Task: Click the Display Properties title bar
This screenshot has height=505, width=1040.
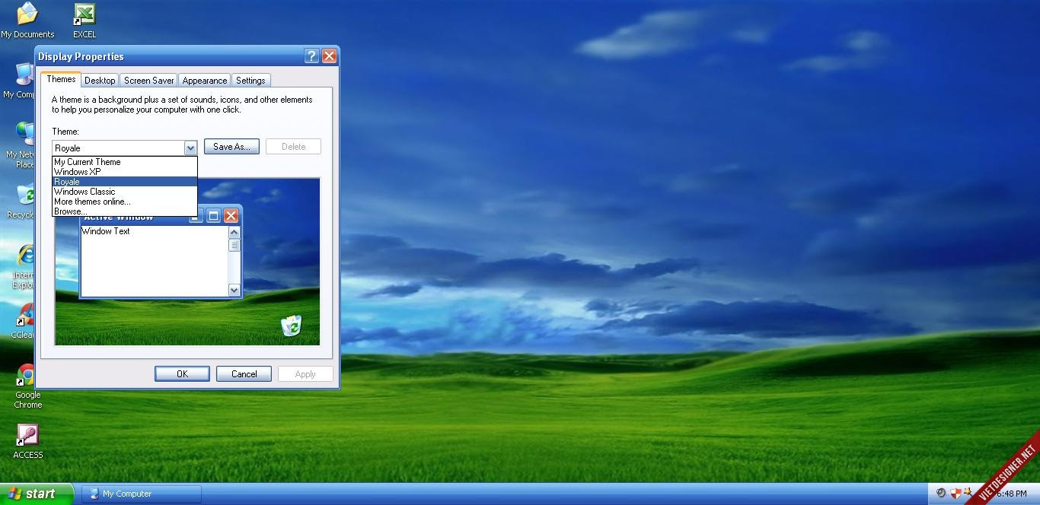Action: pyautogui.click(x=169, y=56)
